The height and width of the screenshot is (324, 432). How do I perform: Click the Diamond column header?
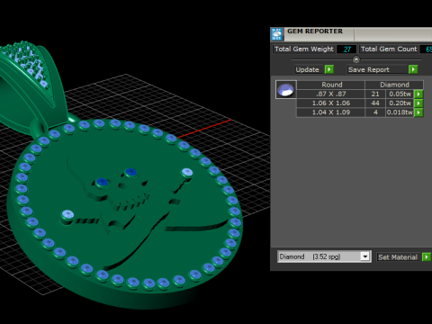(394, 85)
